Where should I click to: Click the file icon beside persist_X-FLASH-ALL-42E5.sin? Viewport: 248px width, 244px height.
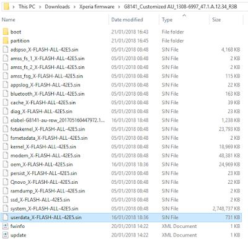tap(6, 173)
